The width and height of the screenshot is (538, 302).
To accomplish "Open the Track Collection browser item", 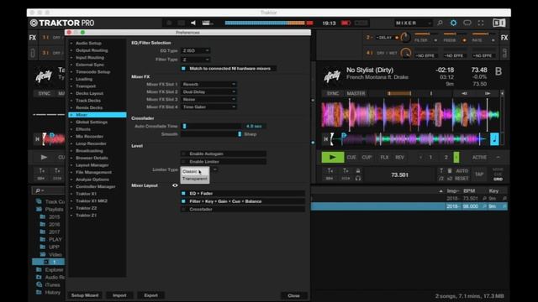I will click(50, 201).
